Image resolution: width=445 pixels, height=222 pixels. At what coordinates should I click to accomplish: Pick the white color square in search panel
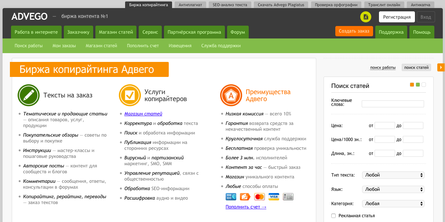[x=424, y=85]
